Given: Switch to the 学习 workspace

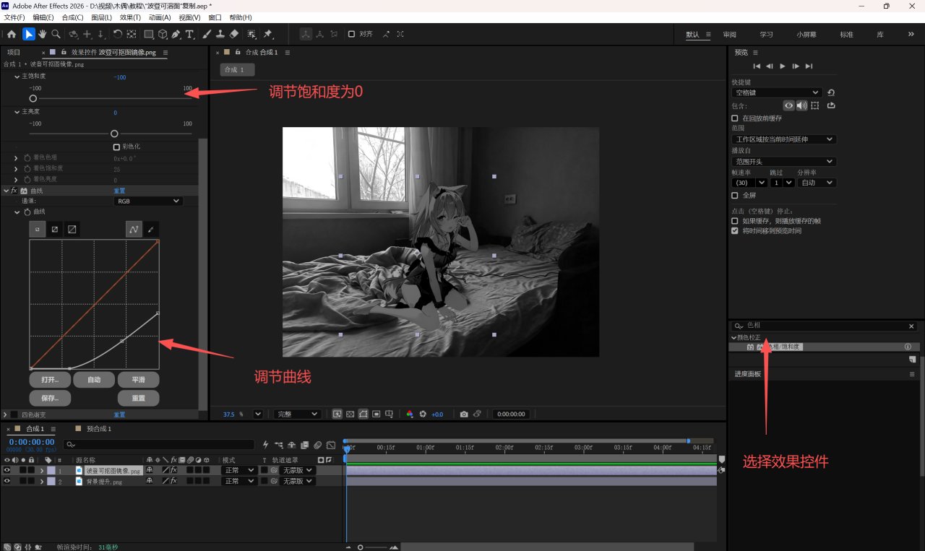Looking at the screenshot, I should pyautogui.click(x=766, y=35).
